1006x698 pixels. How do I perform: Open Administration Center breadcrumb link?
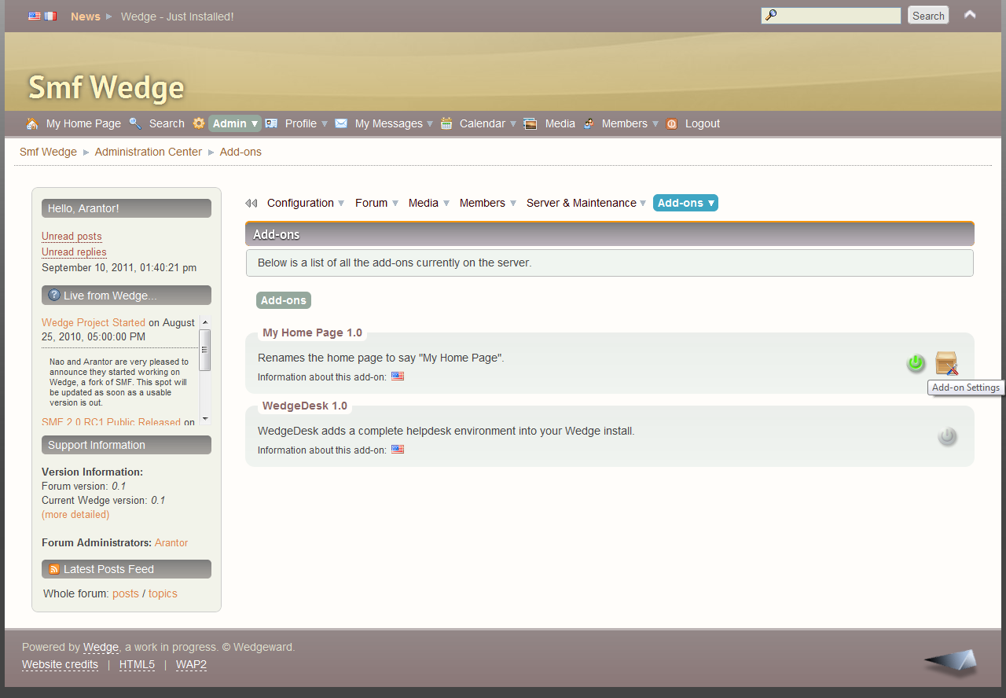pos(148,152)
